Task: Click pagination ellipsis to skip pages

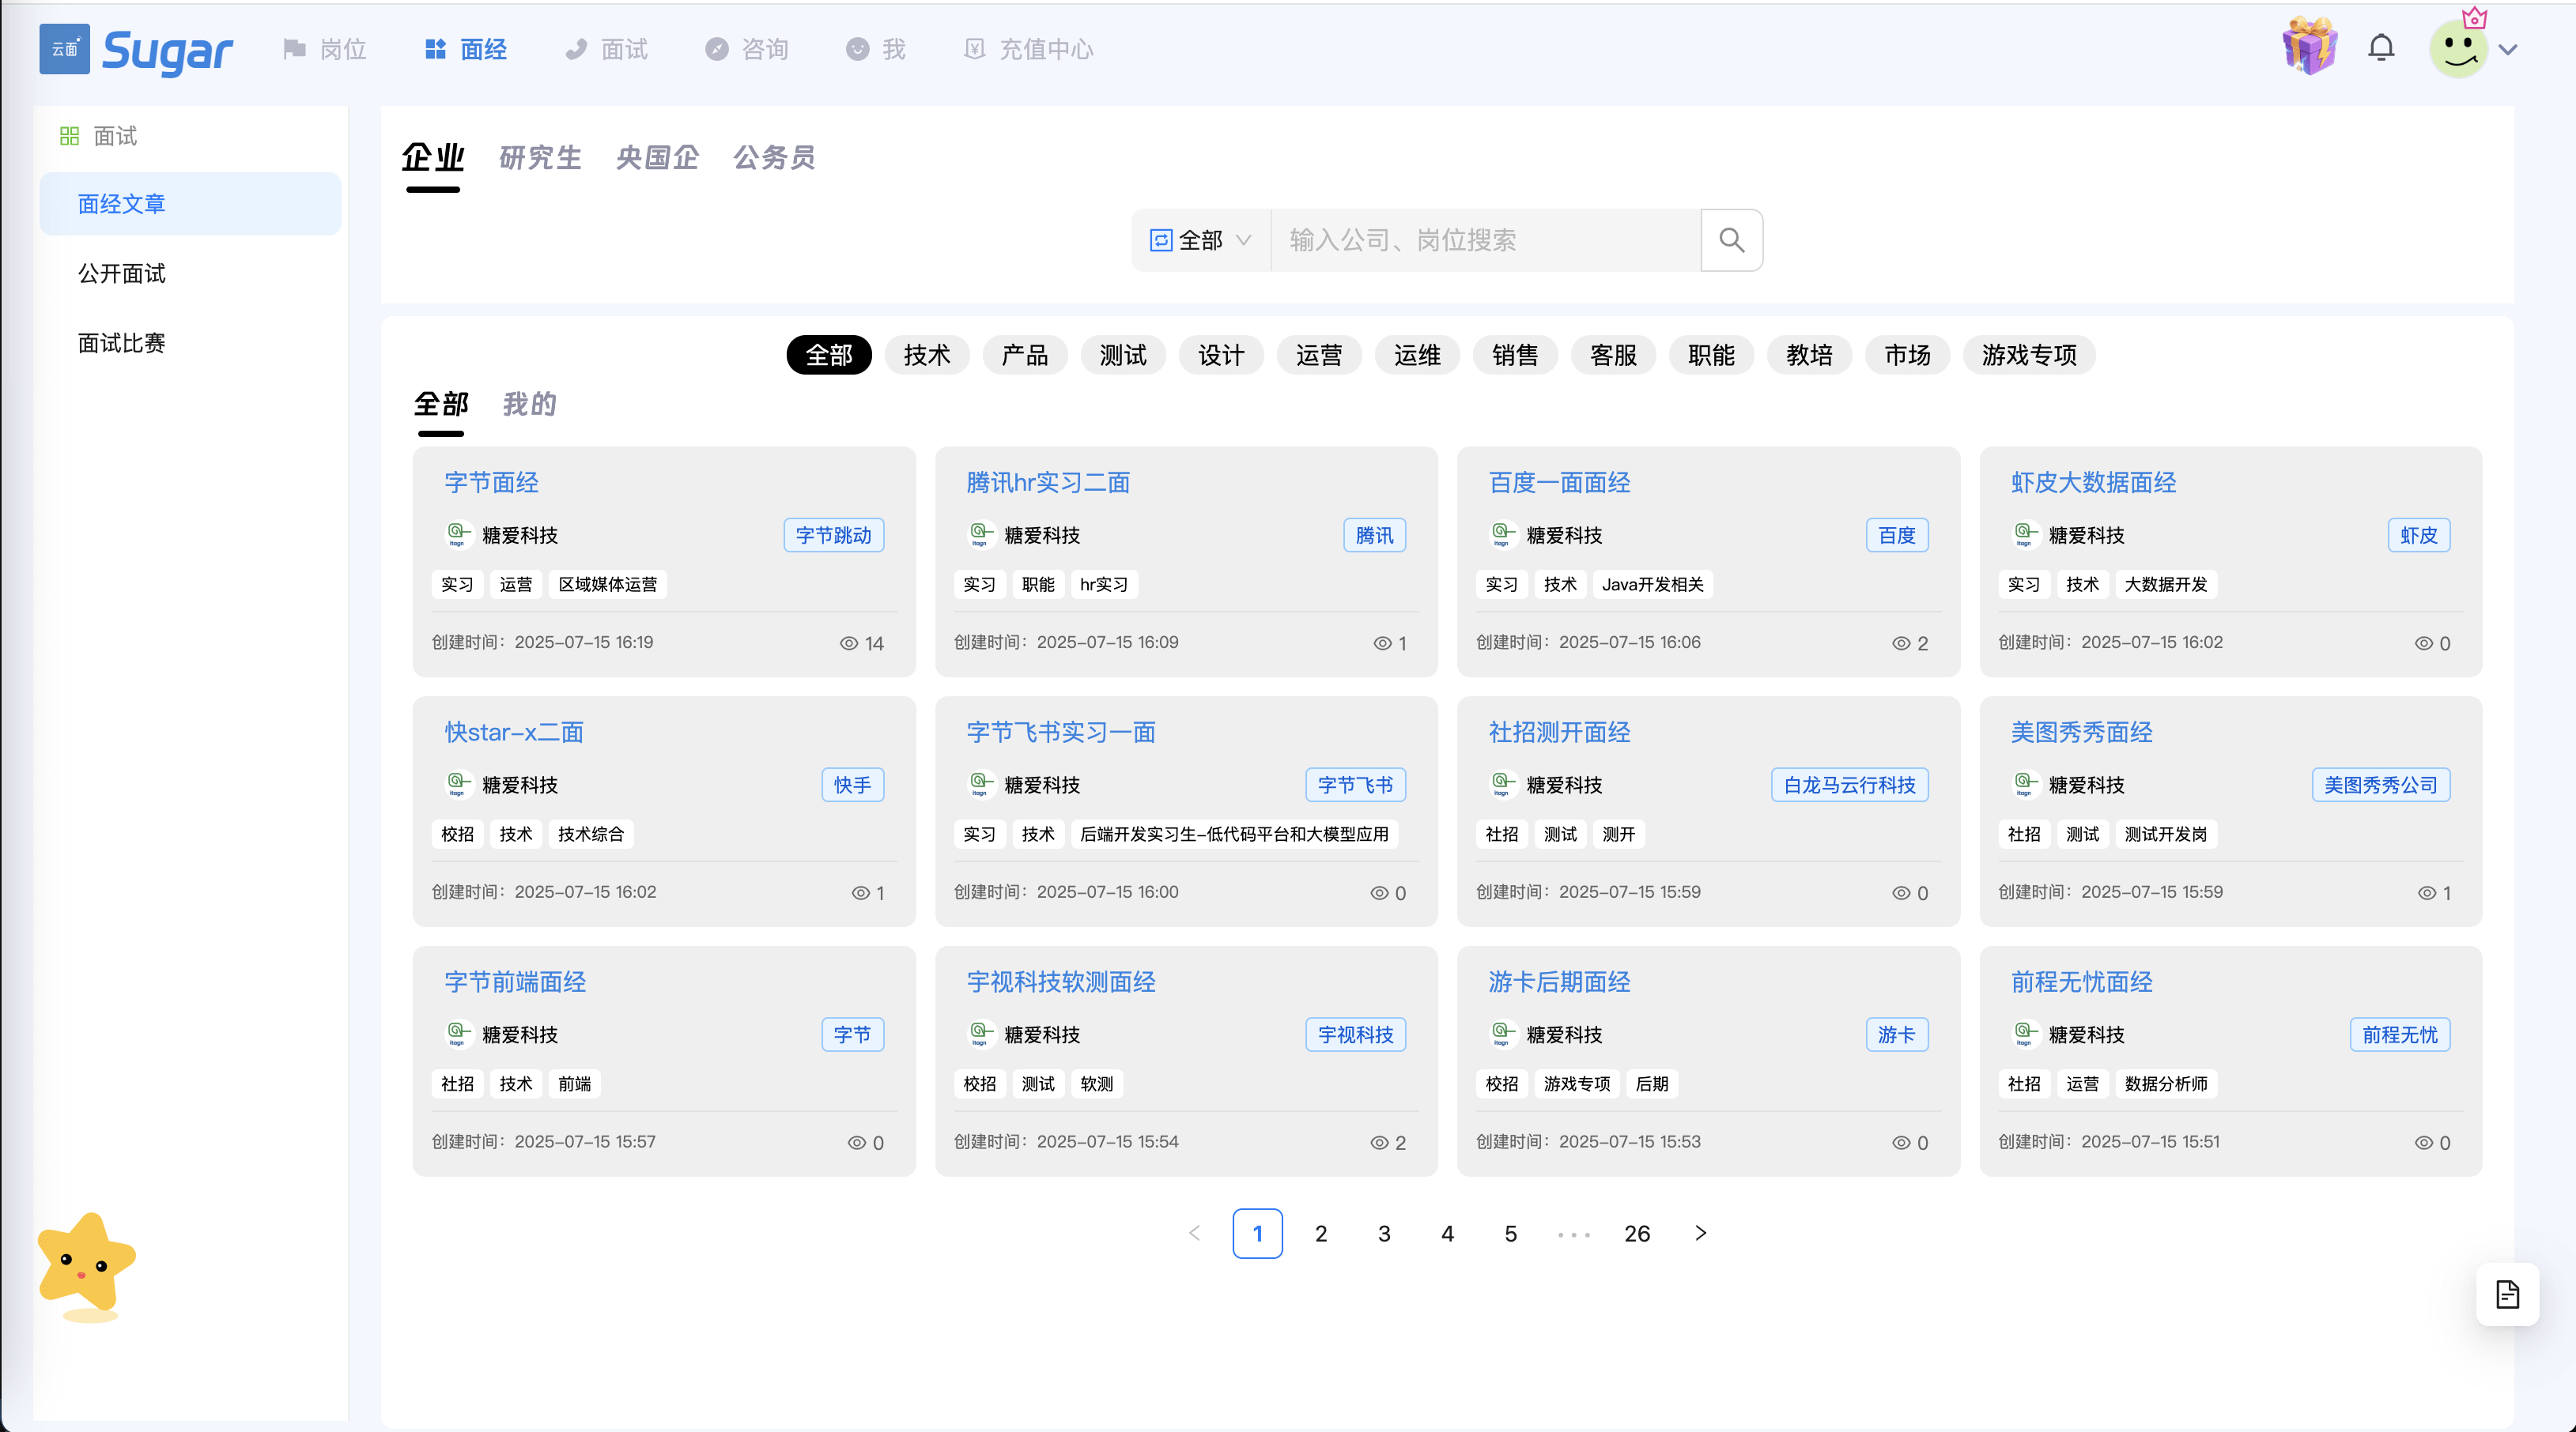Action: pyautogui.click(x=1573, y=1234)
